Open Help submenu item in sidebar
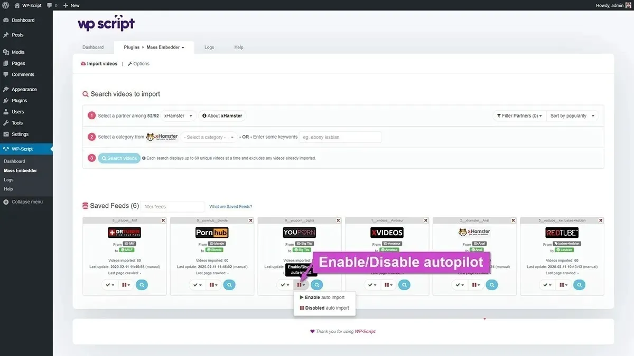This screenshot has width=634, height=356. [8, 189]
